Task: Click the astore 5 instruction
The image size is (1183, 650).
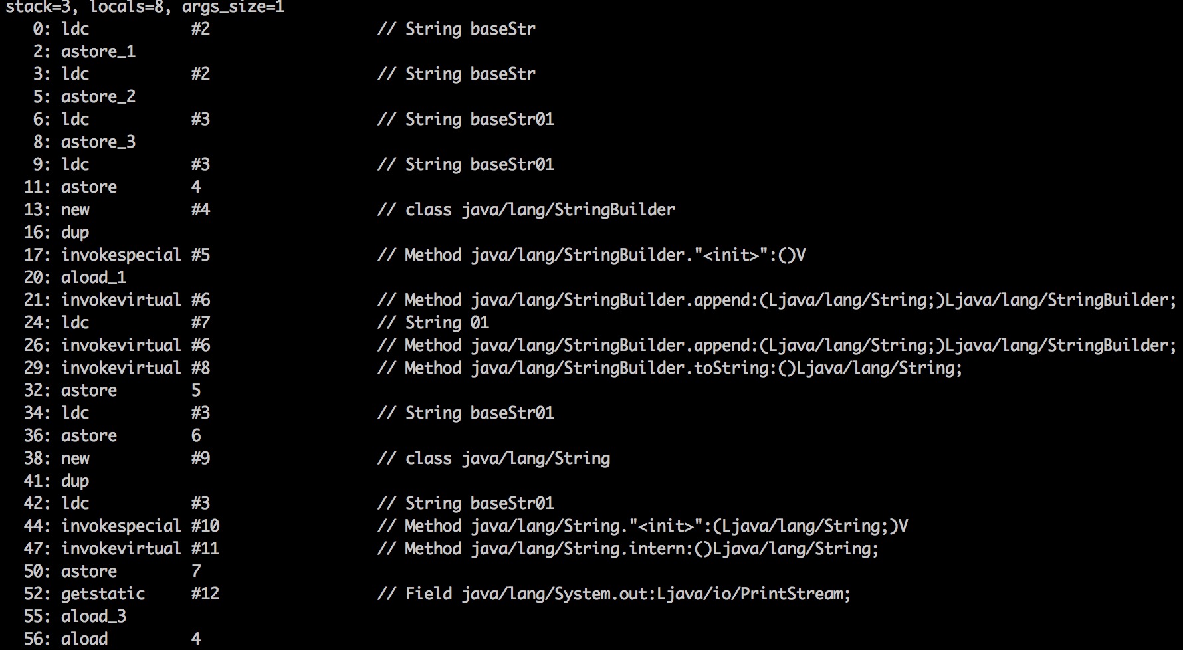Action: pos(131,391)
